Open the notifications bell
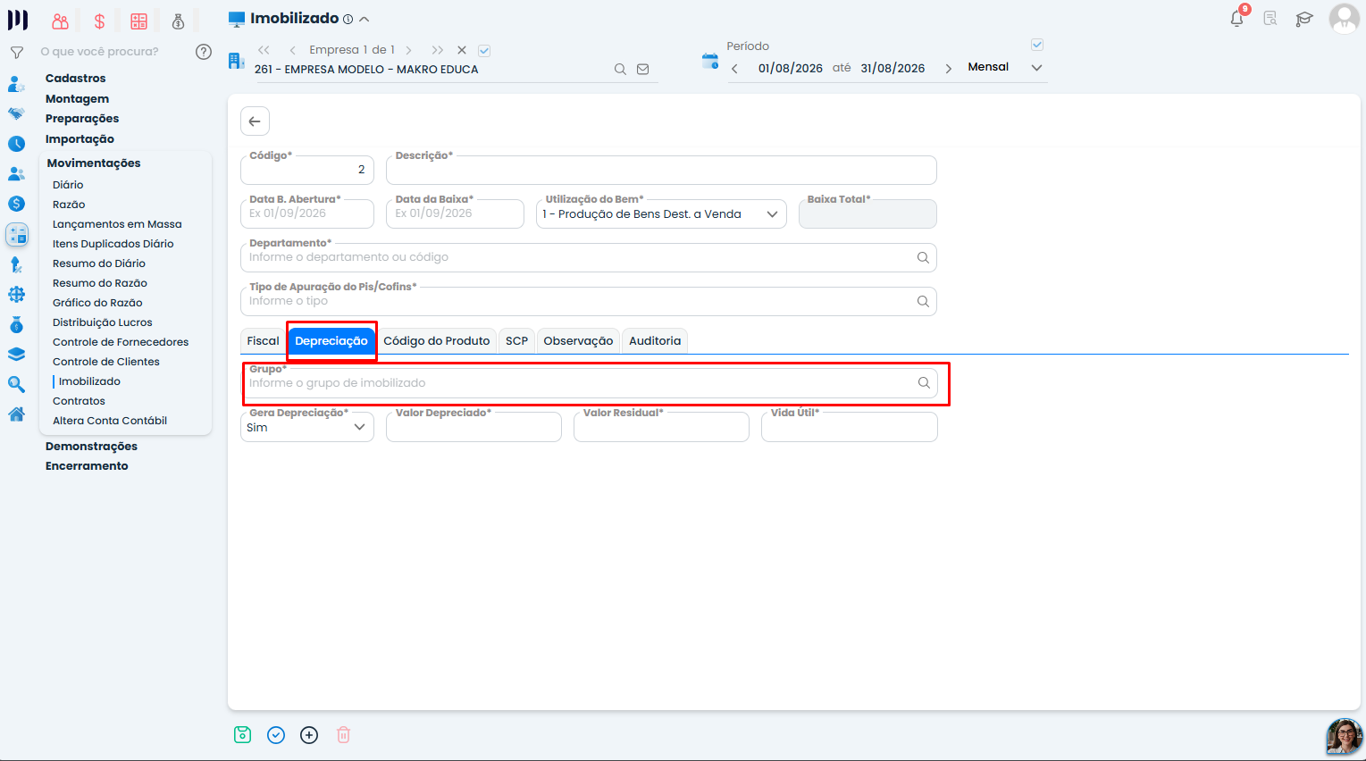This screenshot has height=761, width=1366. (x=1237, y=18)
